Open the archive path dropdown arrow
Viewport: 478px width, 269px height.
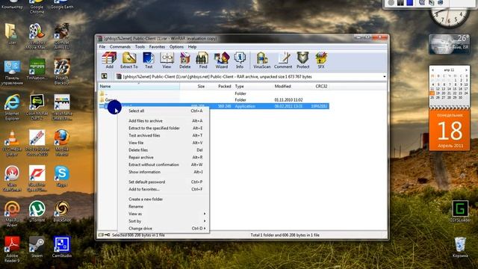(384, 76)
